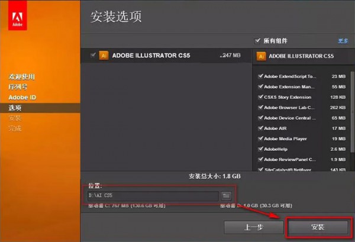
Task: Click the Adobe logo icon
Action: pos(18,15)
